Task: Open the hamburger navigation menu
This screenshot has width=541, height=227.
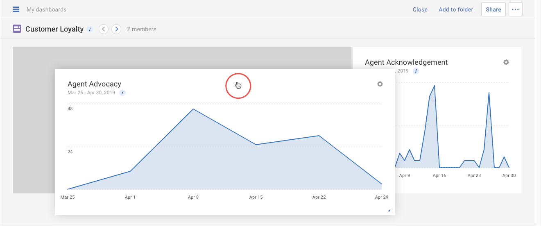Action: tap(16, 9)
